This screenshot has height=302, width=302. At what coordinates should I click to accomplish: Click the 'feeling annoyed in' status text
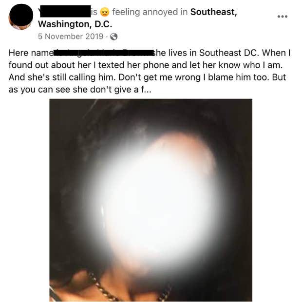coord(150,12)
